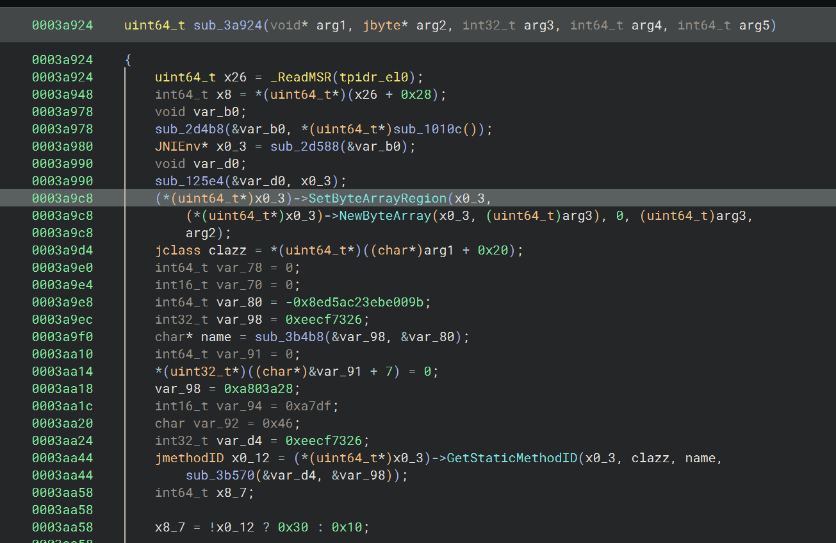Click address 0003a9d4 in the gutter

point(62,250)
